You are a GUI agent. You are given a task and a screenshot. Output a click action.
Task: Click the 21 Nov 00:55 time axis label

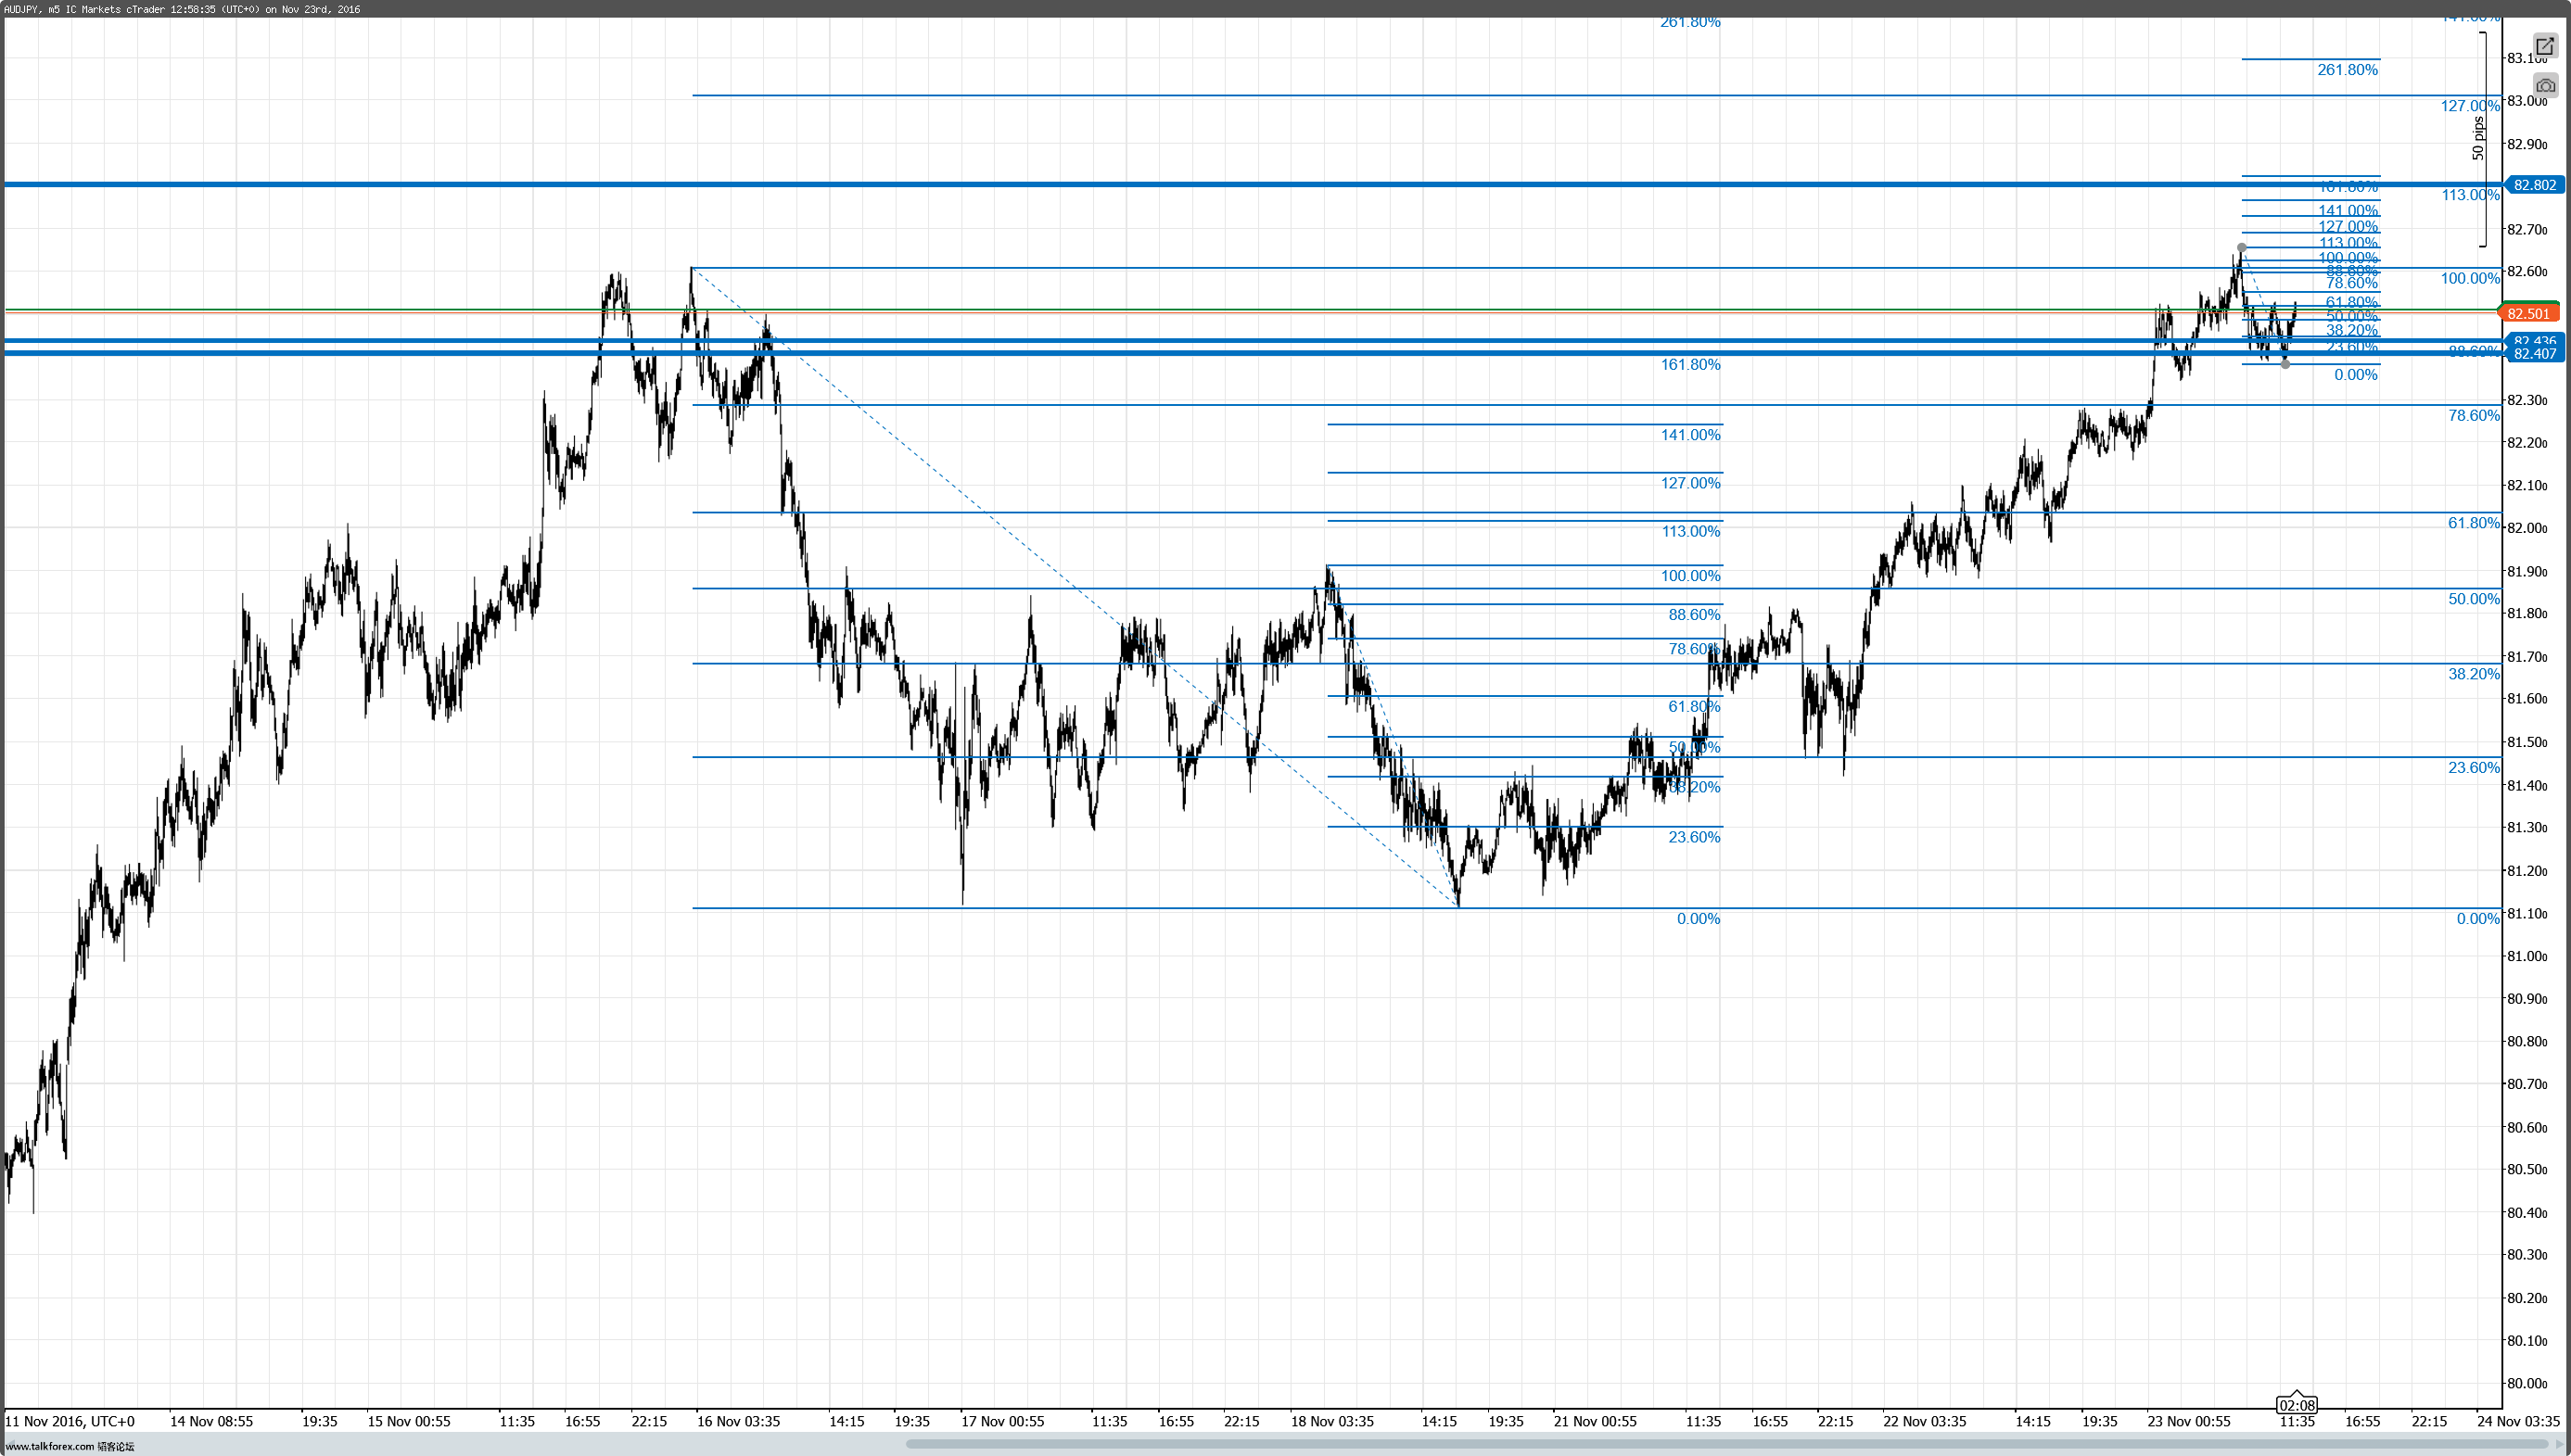coord(1595,1421)
